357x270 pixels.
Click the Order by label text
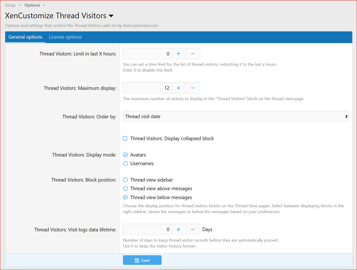click(89, 117)
